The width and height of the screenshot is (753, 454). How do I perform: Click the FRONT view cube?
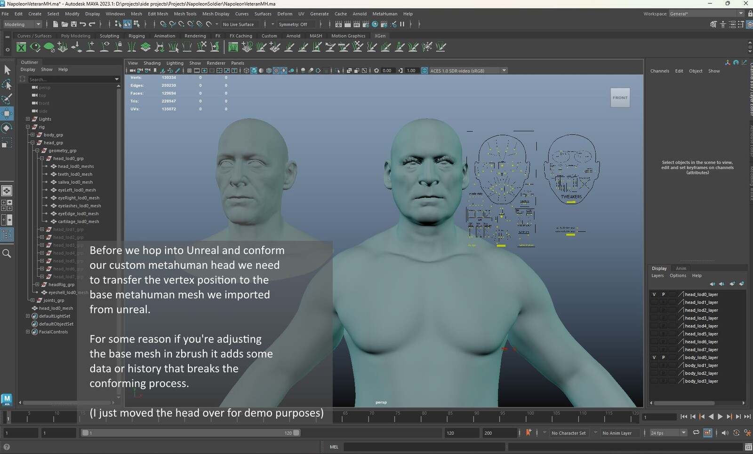pos(620,98)
